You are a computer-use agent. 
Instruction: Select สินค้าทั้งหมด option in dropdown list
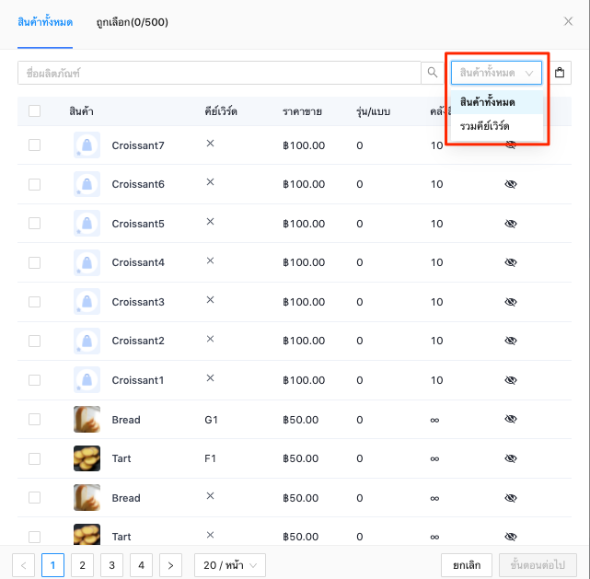coord(497,102)
